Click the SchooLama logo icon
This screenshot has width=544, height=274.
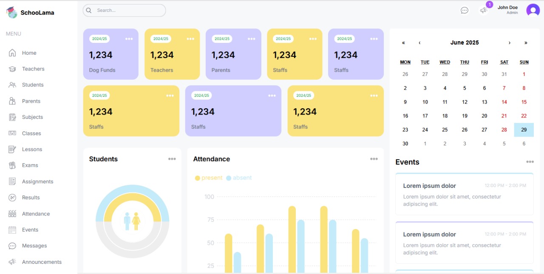pos(11,12)
